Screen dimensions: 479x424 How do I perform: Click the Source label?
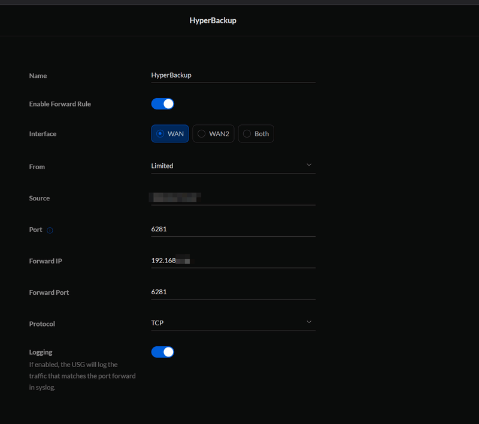[39, 199]
